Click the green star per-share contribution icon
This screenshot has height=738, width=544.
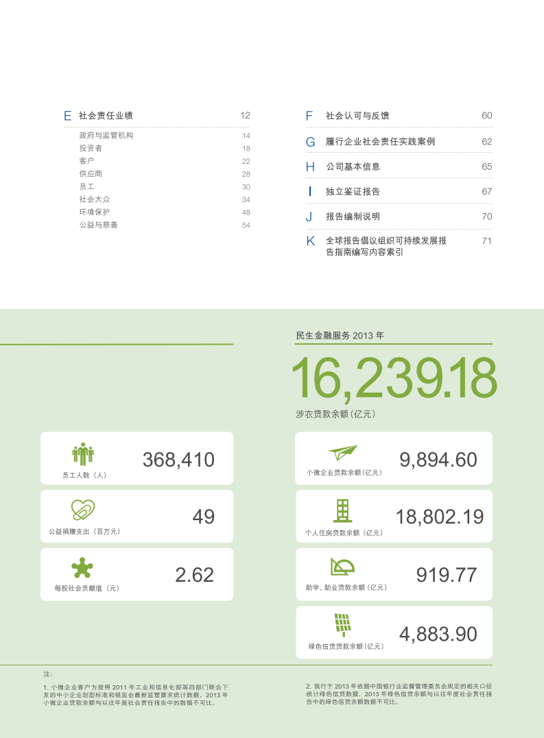tap(82, 568)
